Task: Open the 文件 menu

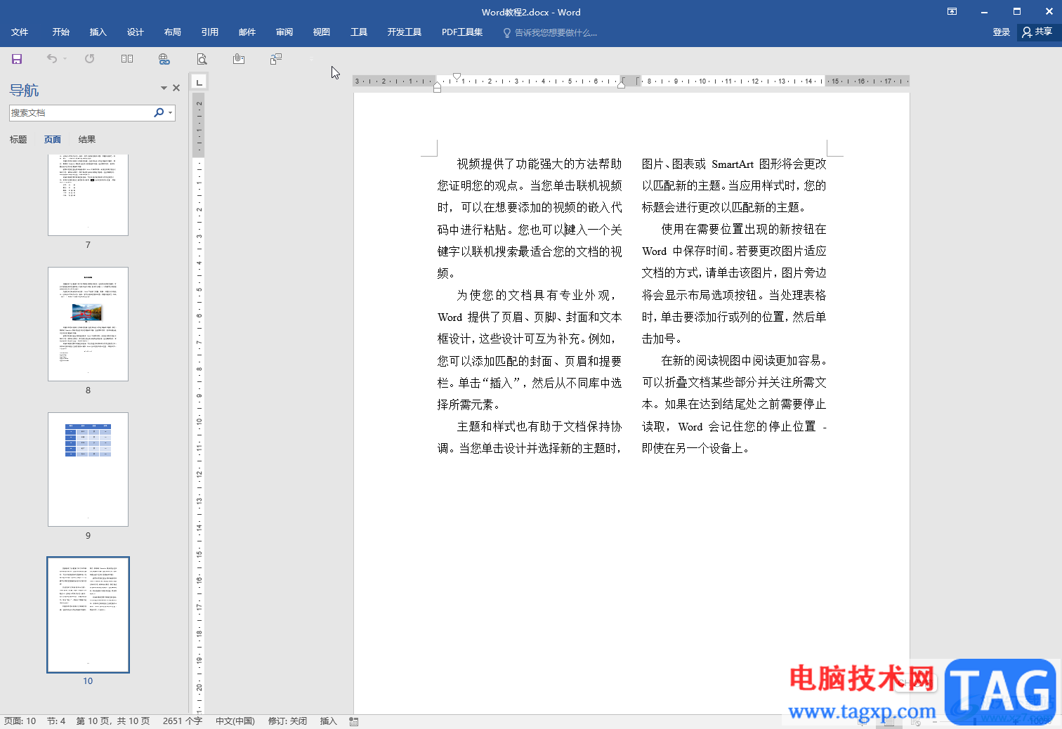Action: tap(20, 32)
